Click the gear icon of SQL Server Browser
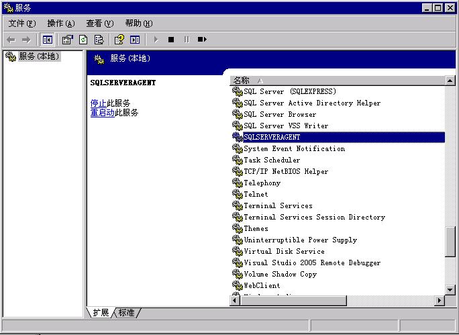459x335 pixels. (x=238, y=114)
